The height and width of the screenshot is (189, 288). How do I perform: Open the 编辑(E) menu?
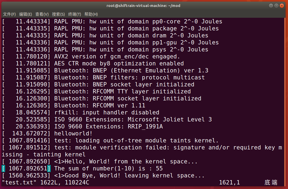[x=26, y=14]
